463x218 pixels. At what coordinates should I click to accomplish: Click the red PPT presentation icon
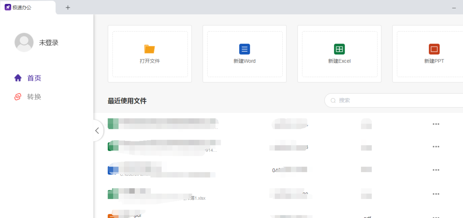tap(434, 49)
